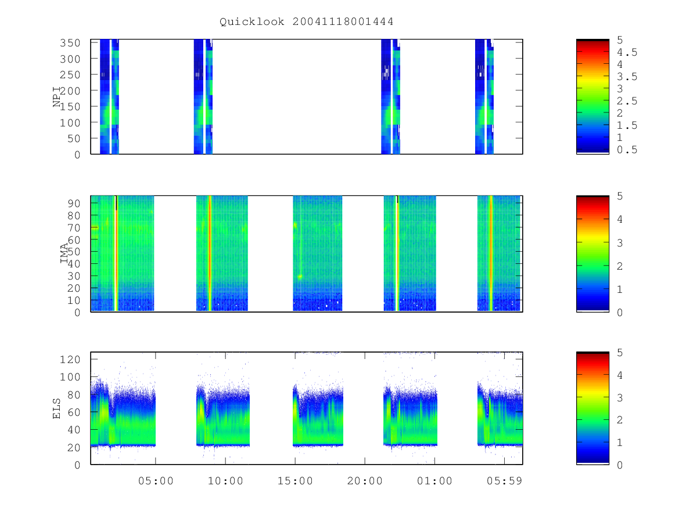697x522 pixels.
Task: Click the 1.5 label on NPI color bar
Action: click(x=627, y=126)
